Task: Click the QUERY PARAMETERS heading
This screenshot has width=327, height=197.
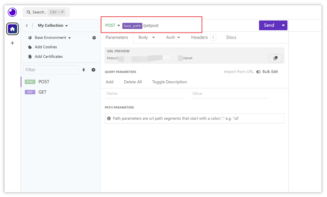Action: click(121, 72)
